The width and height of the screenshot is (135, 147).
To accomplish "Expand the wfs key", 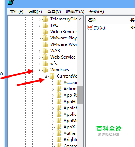I will pyautogui.click(x=40, y=64).
